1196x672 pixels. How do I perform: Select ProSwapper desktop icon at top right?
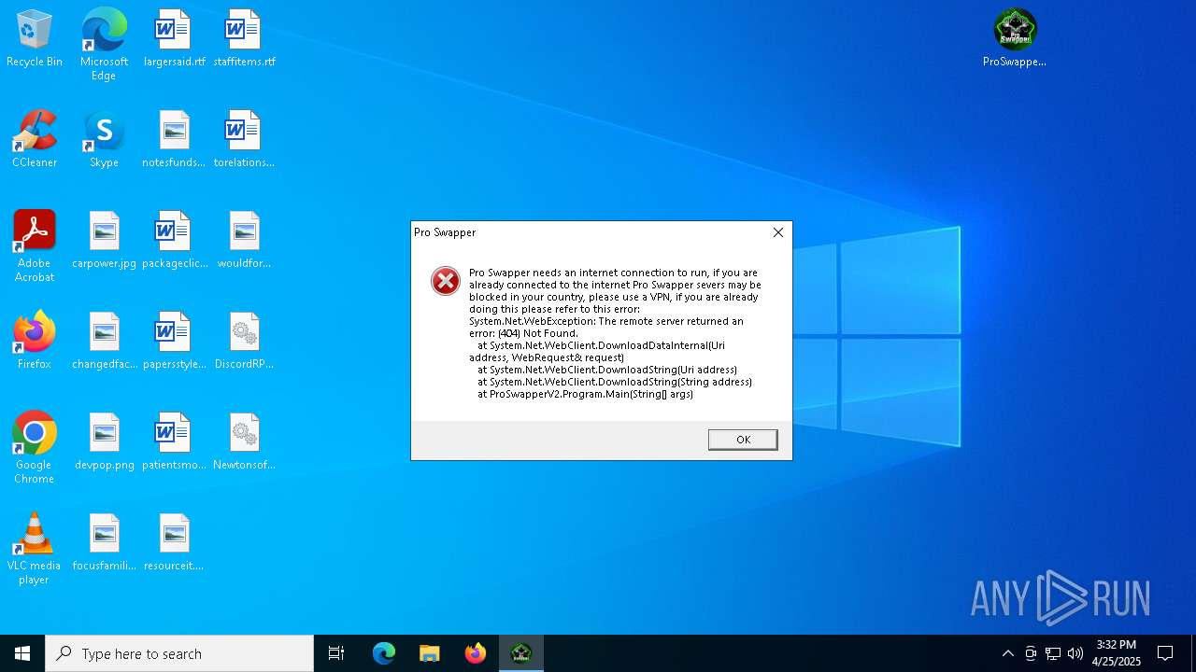tap(1015, 38)
